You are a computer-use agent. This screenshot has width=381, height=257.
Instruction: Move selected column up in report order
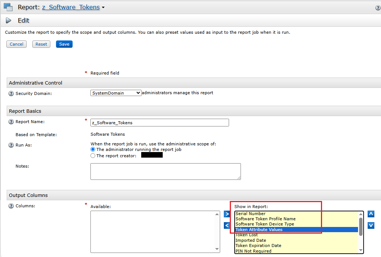coord(371,214)
